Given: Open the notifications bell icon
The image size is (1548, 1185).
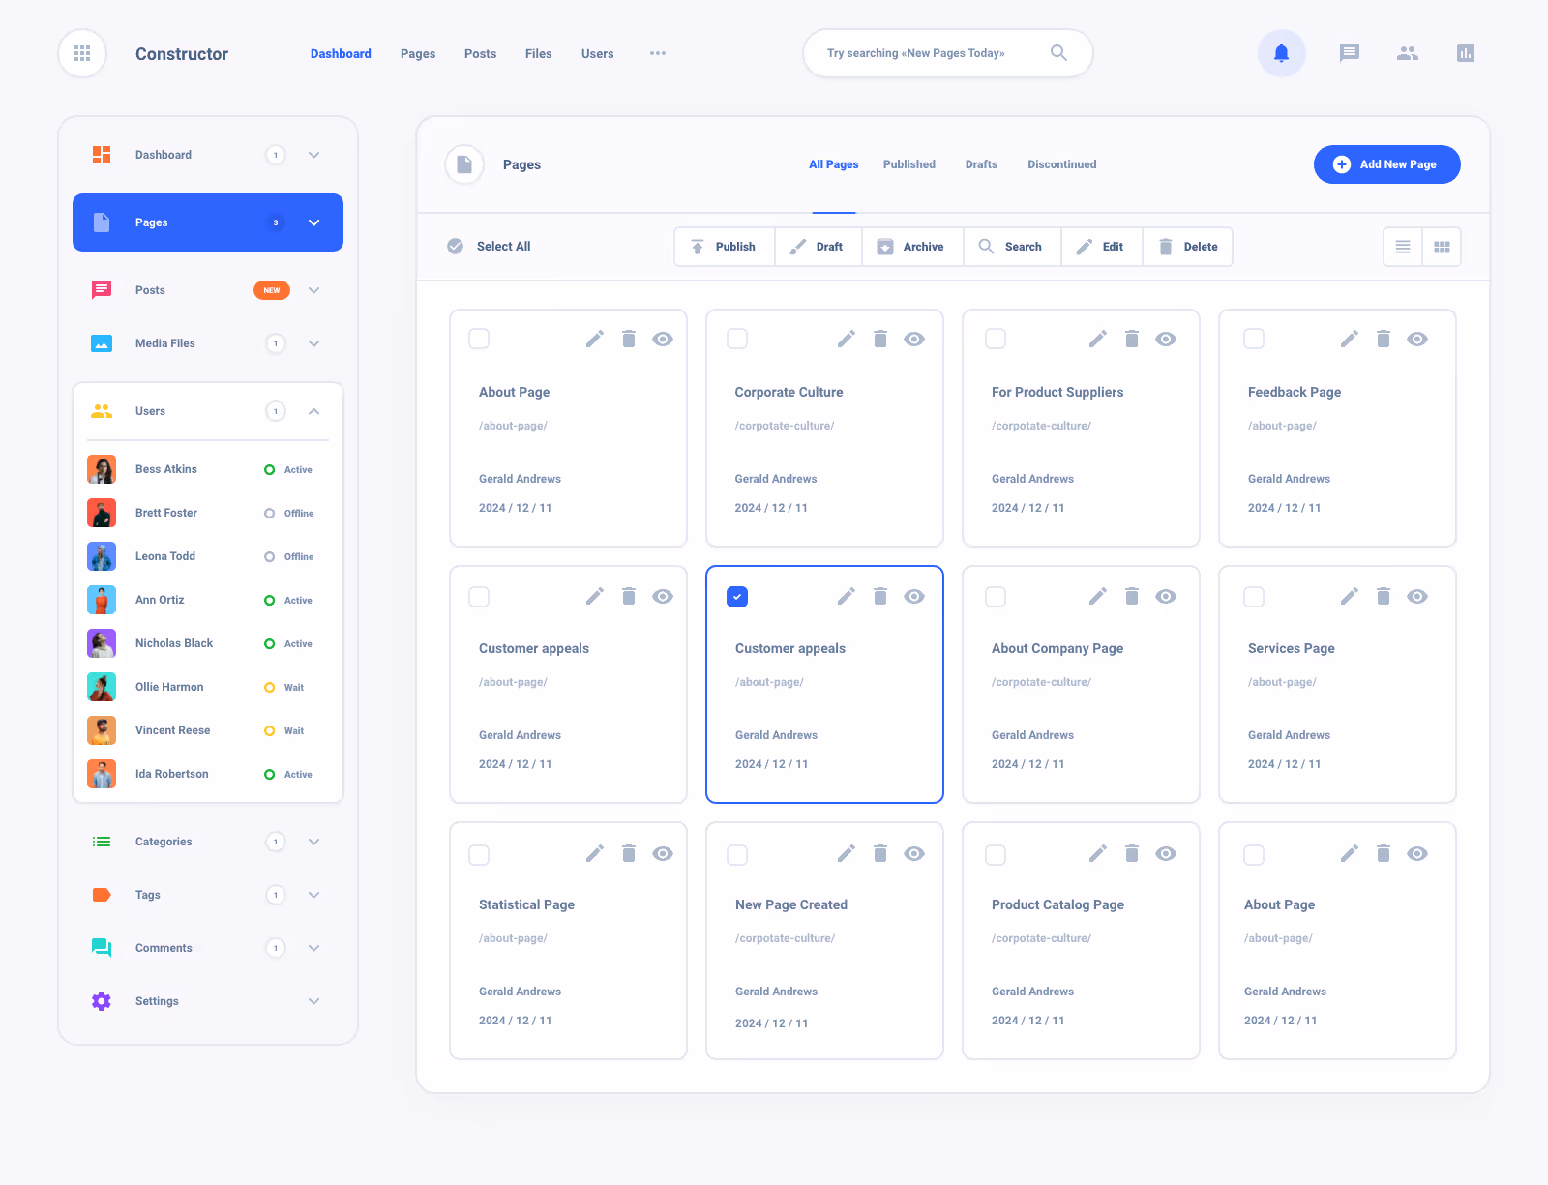Looking at the screenshot, I should [1282, 53].
